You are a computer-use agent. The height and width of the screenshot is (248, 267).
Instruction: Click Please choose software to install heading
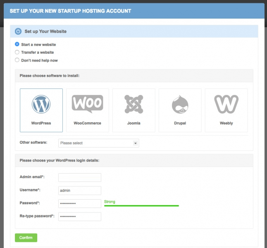coord(50,76)
